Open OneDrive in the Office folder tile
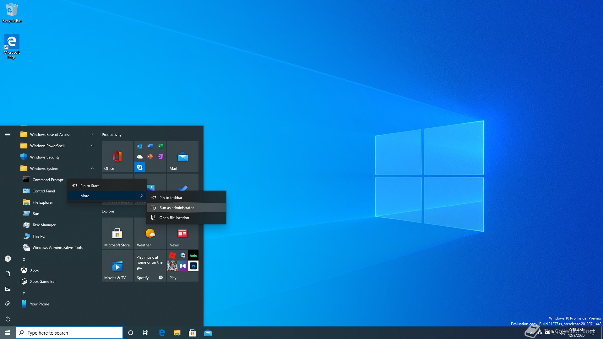603x339 pixels. tap(139, 157)
